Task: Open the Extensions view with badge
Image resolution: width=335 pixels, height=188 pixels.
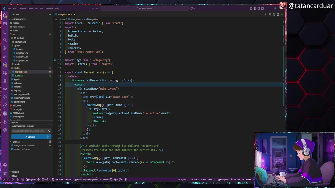Action: 5,64
